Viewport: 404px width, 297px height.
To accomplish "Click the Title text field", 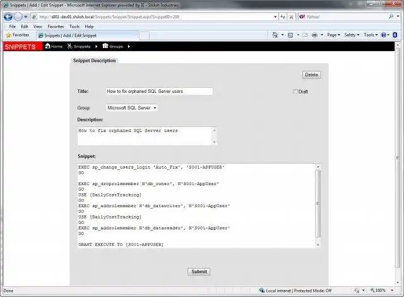I will click(x=159, y=91).
